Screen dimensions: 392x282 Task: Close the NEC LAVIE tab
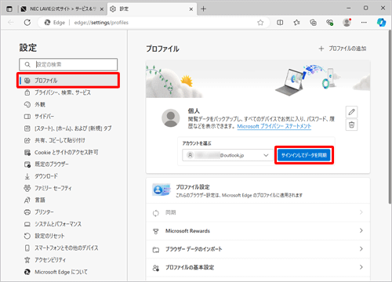pos(102,9)
